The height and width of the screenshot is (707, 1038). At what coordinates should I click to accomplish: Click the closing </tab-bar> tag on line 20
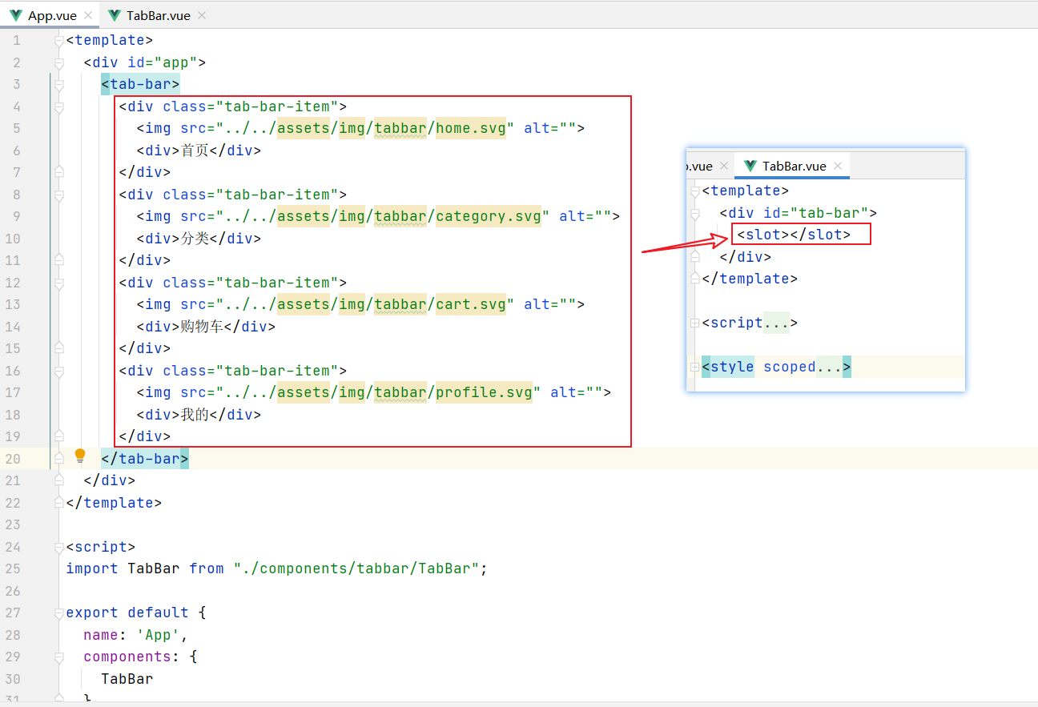pos(145,459)
